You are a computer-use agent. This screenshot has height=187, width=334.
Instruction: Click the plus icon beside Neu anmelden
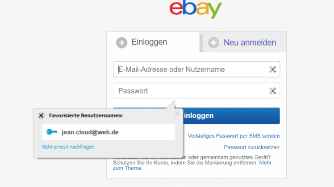(213, 43)
